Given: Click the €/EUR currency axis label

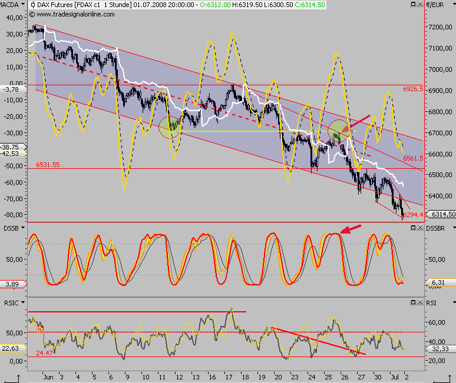Looking at the screenshot, I should tap(435, 5).
